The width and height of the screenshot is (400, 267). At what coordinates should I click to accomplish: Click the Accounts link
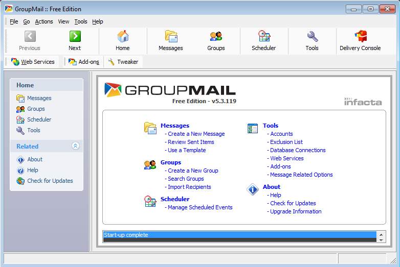(x=281, y=134)
